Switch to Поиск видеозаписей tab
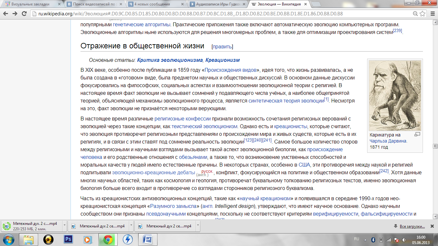 (94, 4)
